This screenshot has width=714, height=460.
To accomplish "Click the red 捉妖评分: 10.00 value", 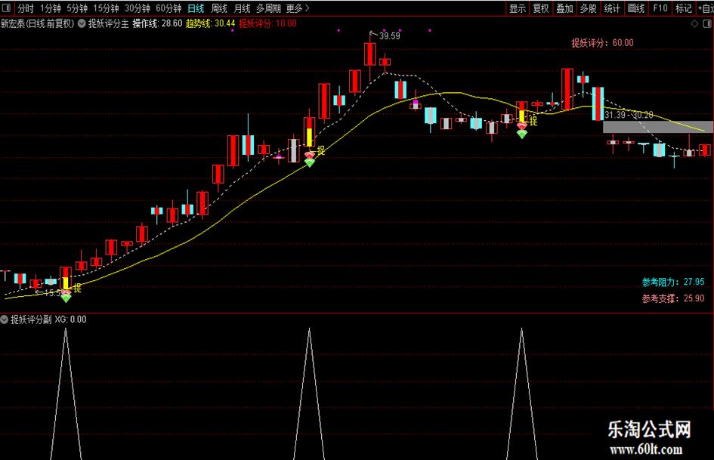I will point(267,23).
